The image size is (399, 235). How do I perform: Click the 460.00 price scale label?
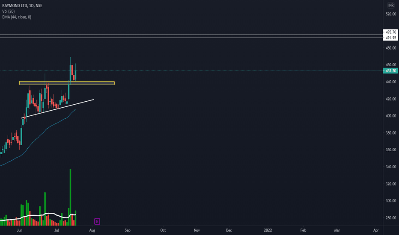391,65
